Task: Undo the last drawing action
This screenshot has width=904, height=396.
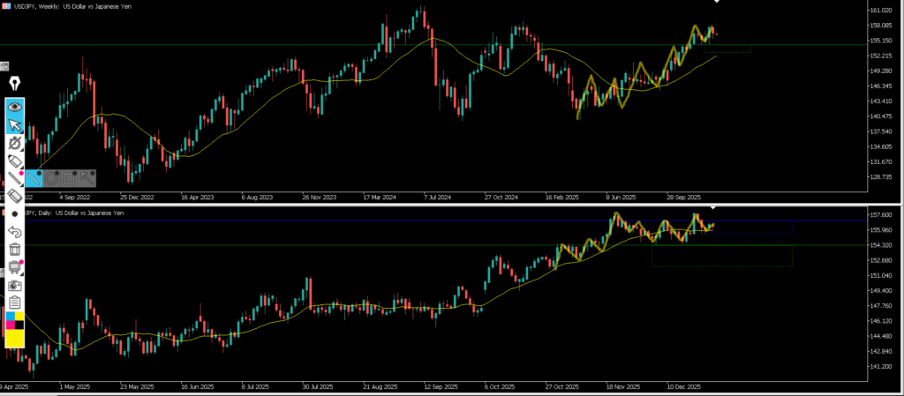Action: pyautogui.click(x=15, y=232)
